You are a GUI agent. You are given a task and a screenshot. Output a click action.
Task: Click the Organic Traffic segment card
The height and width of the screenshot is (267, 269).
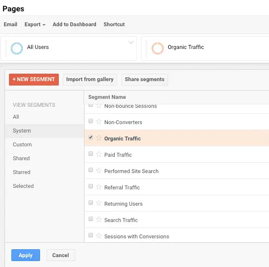(205, 48)
